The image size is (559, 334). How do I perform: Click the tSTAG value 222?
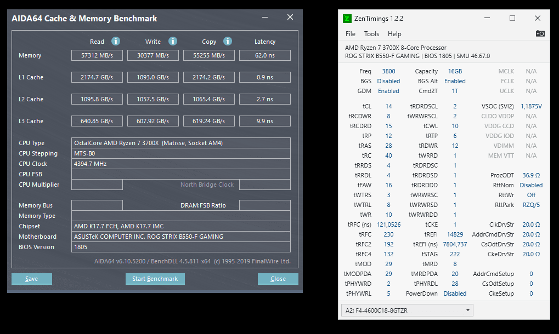tap(455, 254)
